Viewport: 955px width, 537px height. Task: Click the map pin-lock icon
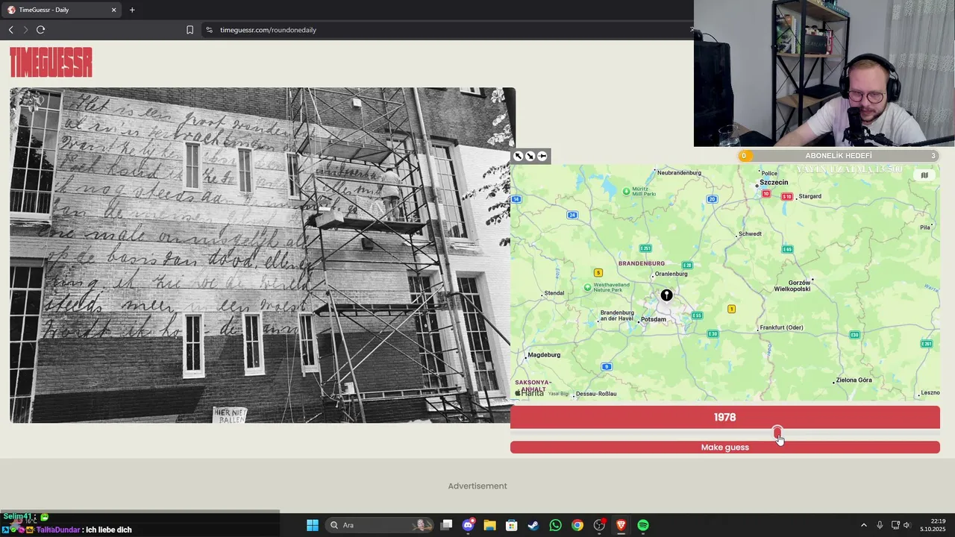coord(542,156)
